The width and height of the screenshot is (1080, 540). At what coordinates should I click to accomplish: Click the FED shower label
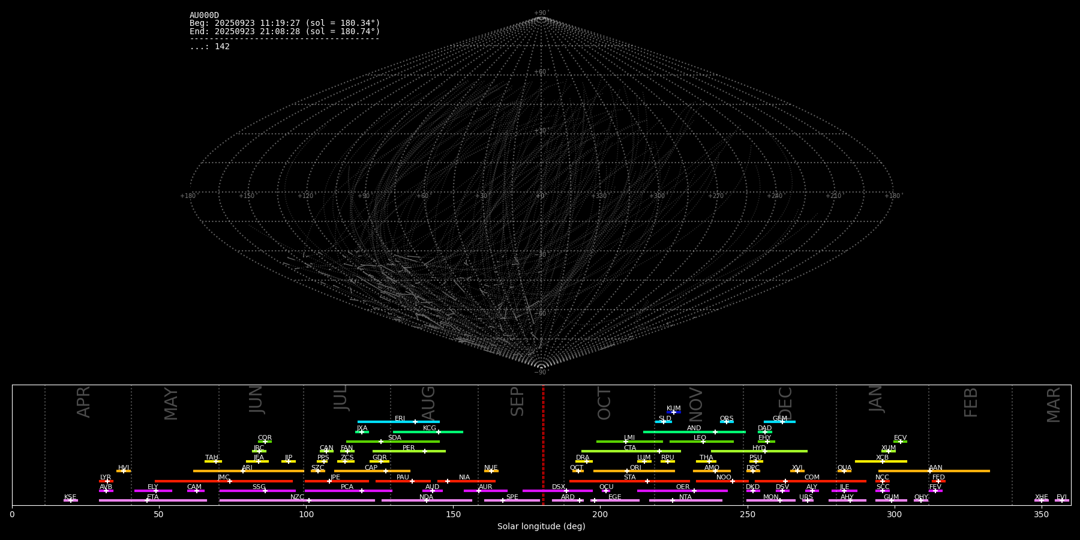(x=938, y=478)
